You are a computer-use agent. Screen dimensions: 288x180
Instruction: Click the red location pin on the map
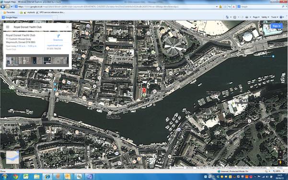pos(144,90)
